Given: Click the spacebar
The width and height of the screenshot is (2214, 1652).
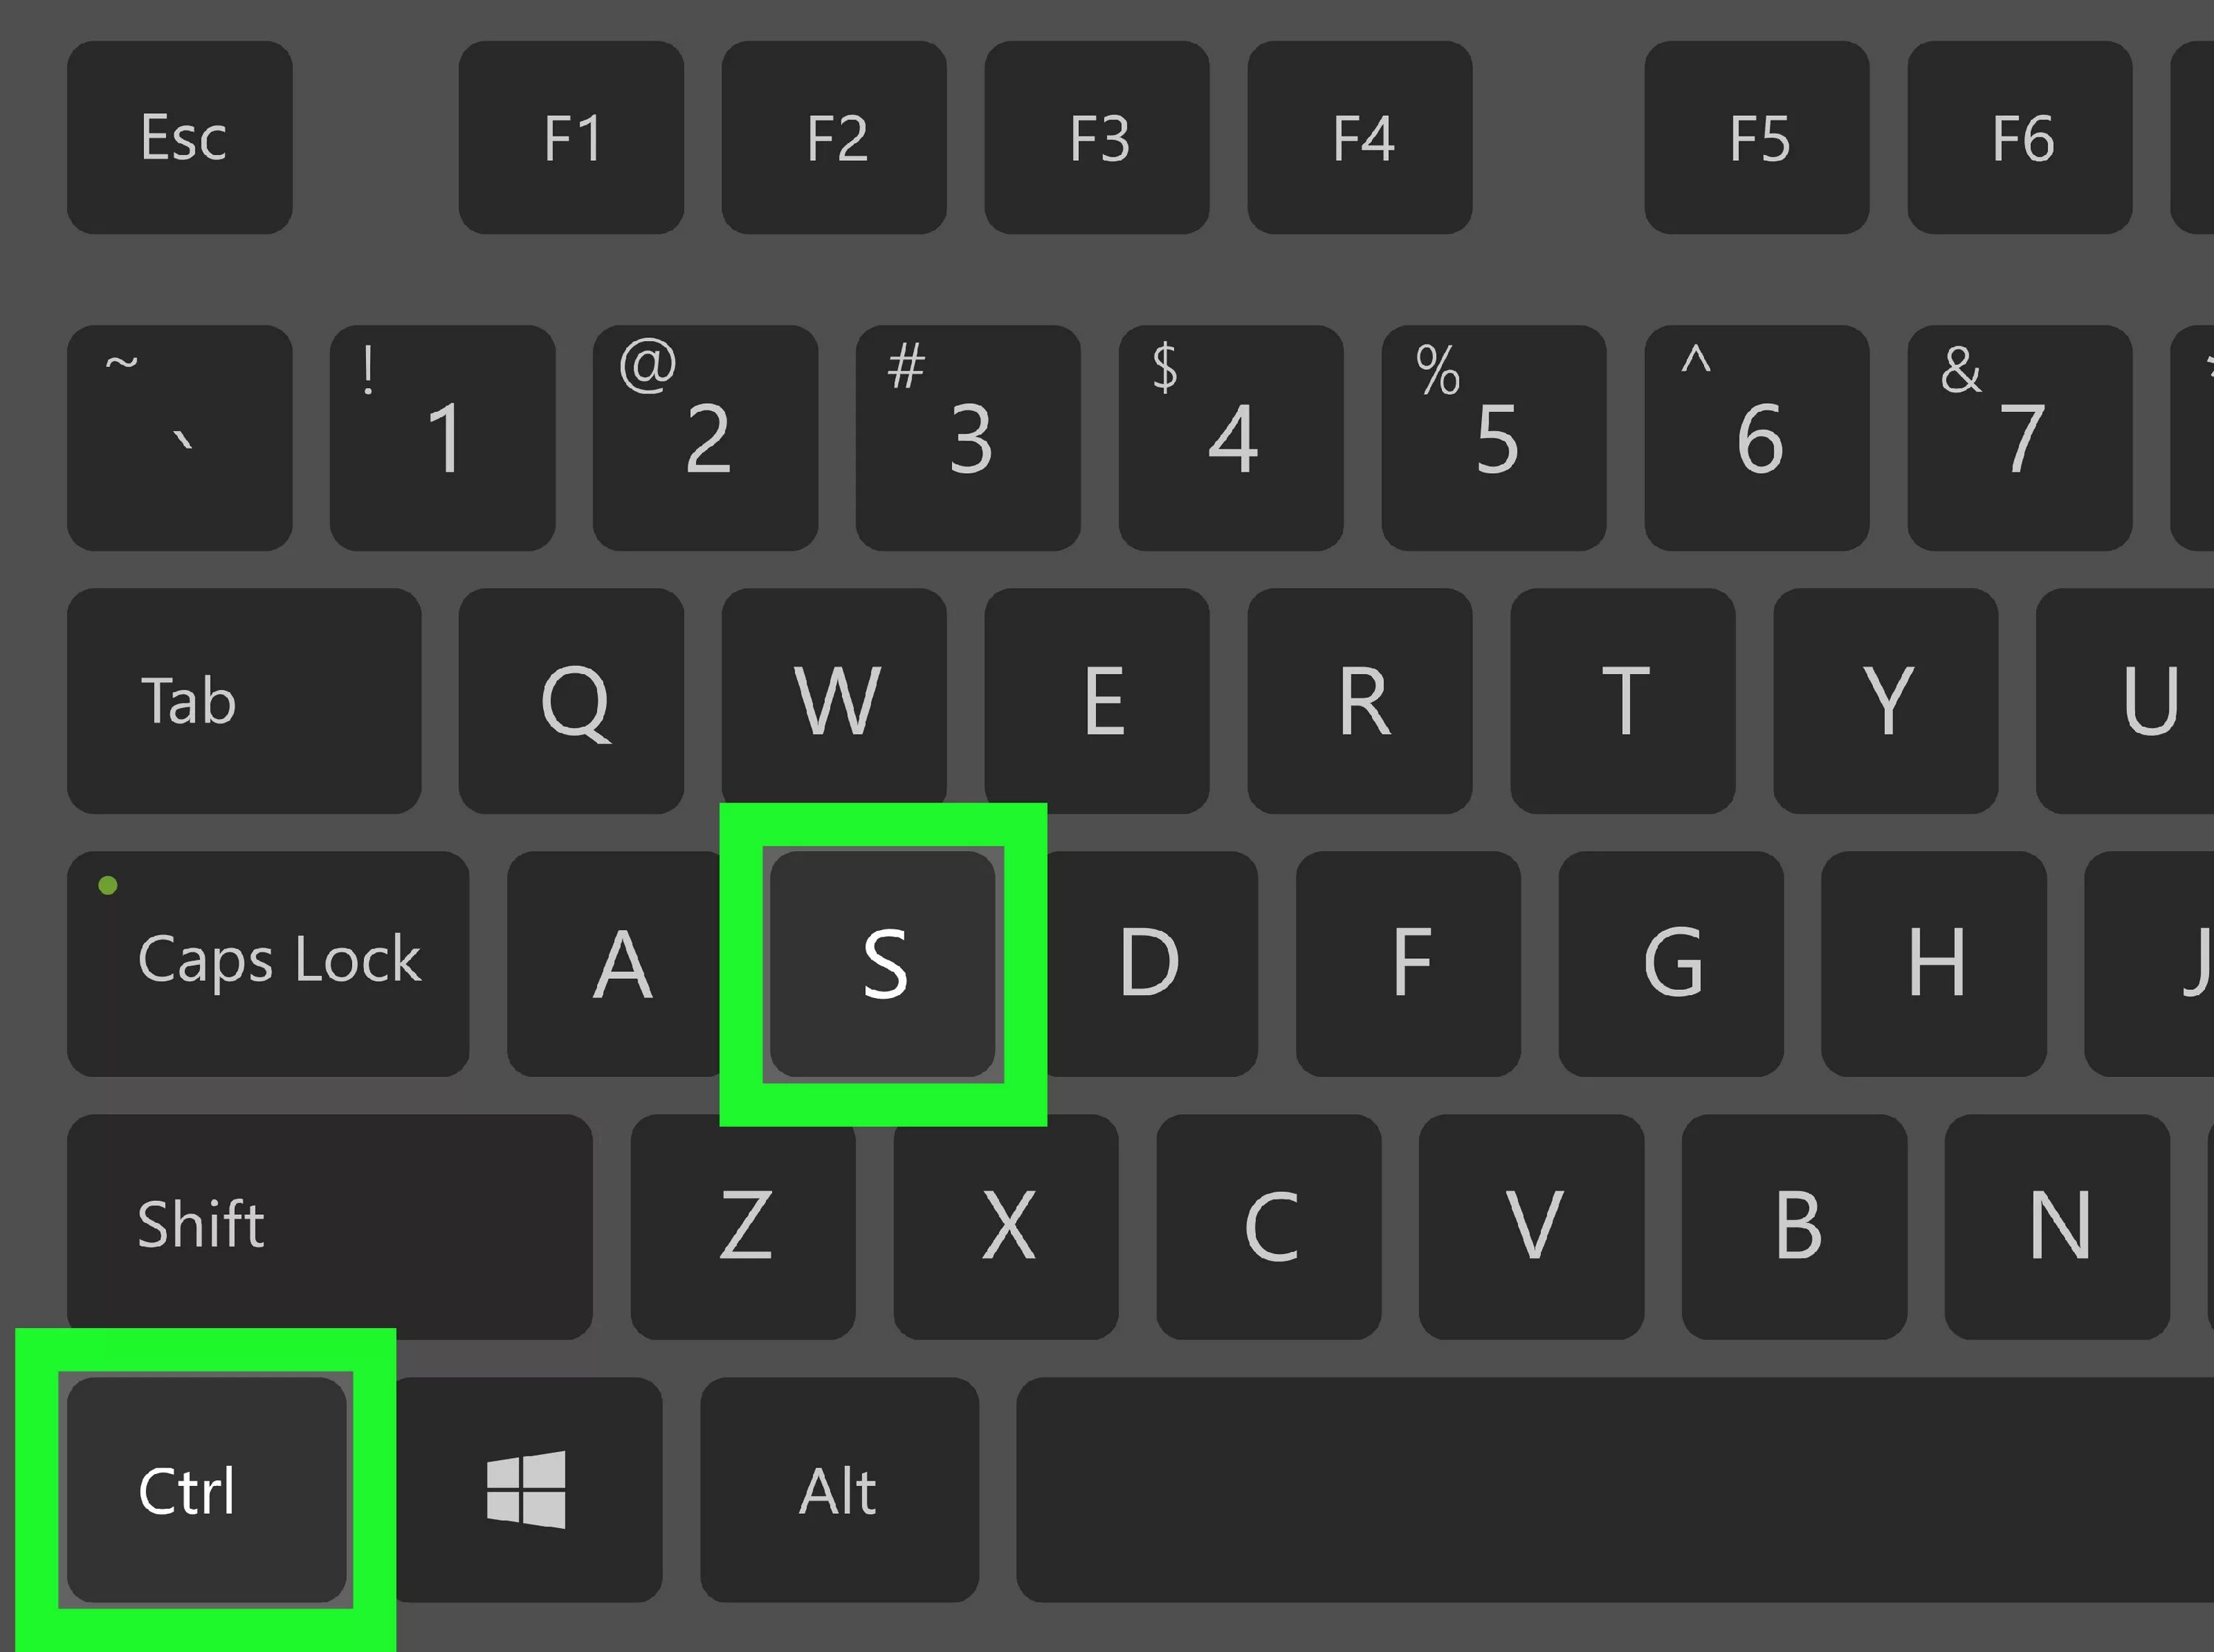Looking at the screenshot, I should [x=1615, y=1490].
